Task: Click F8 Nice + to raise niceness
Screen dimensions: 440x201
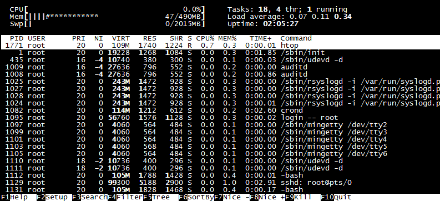Action: click(x=267, y=197)
